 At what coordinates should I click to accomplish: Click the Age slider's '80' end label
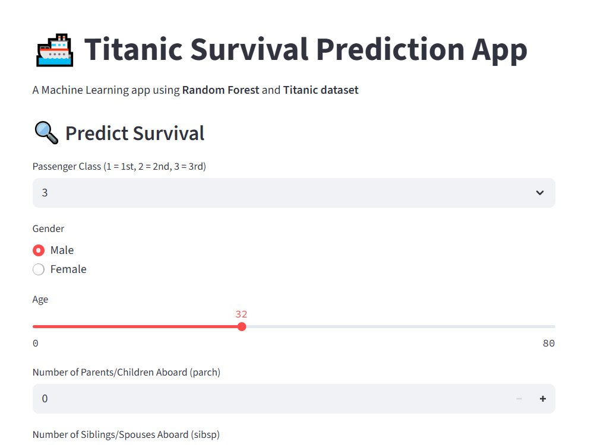(x=548, y=343)
